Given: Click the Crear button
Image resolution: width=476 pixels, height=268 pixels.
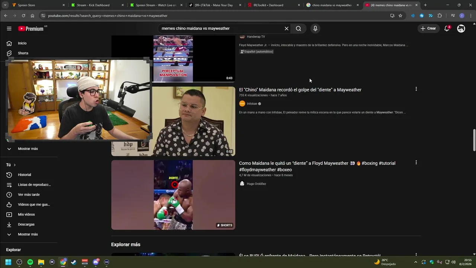Looking at the screenshot, I should tap(428, 29).
